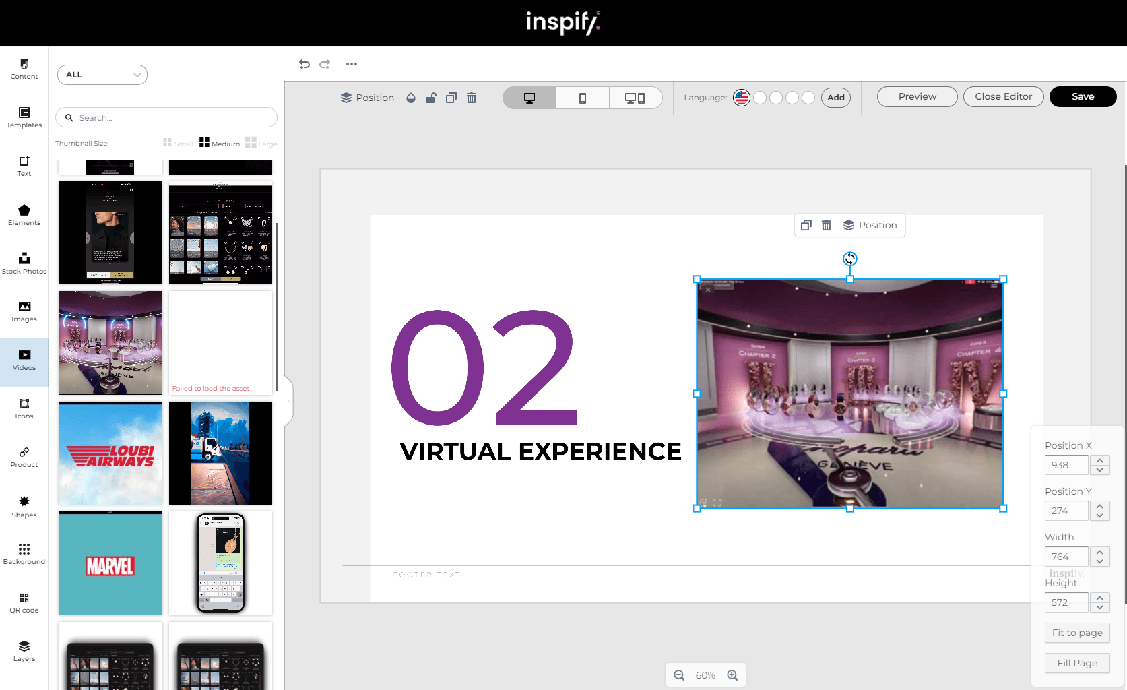Select Medium thumbnail size
Screen dimensions: 1127x690
(220, 143)
